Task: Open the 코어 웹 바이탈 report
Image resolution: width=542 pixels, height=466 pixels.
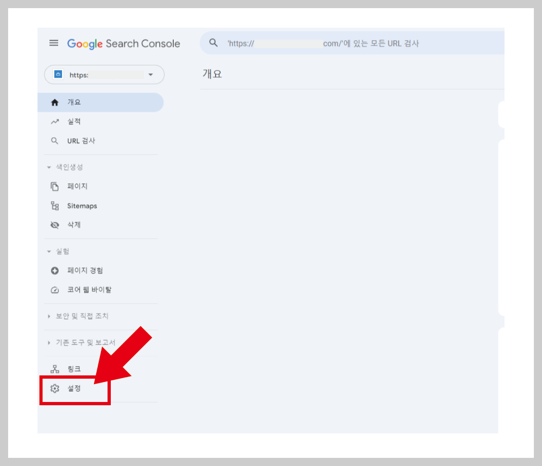Action: click(89, 290)
